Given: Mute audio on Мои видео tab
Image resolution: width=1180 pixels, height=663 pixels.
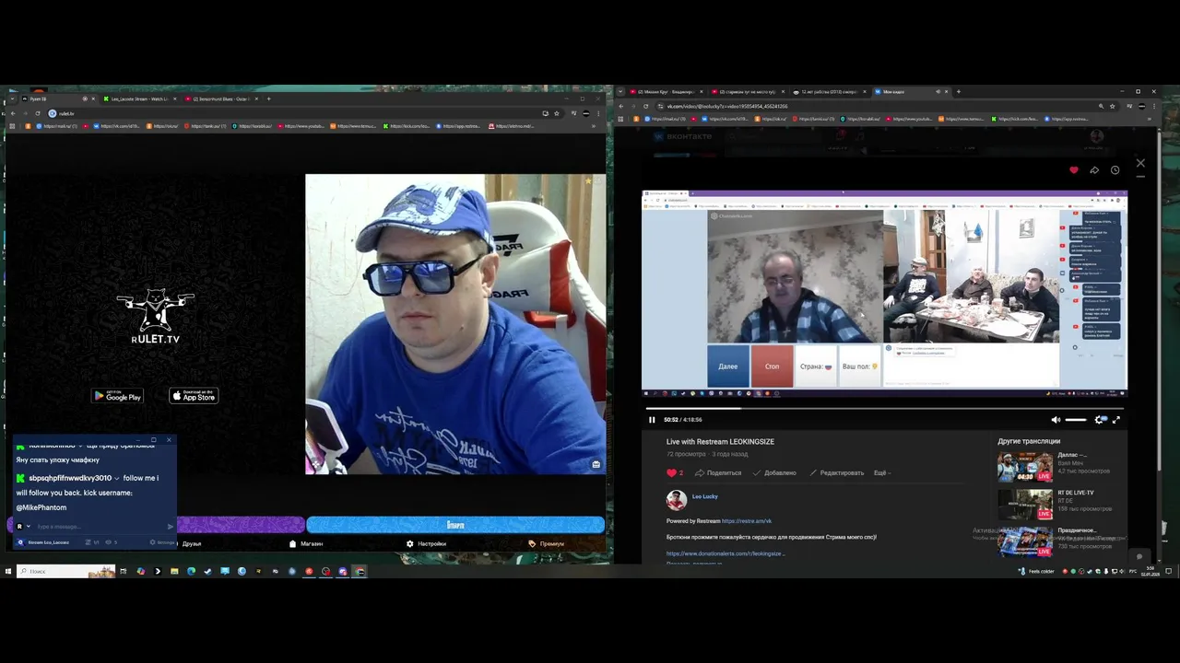Looking at the screenshot, I should click(x=938, y=92).
